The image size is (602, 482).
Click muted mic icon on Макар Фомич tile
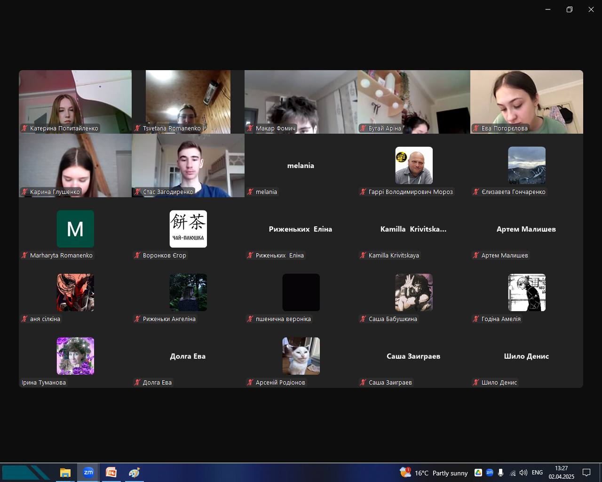tap(251, 128)
